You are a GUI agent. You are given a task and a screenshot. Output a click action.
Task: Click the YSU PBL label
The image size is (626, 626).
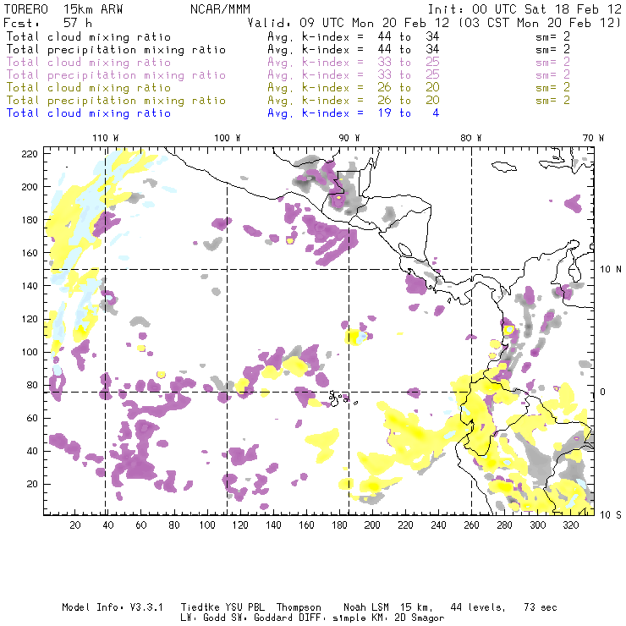point(244,607)
